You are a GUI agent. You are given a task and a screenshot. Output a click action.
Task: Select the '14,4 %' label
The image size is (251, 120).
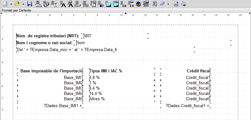coord(122,93)
